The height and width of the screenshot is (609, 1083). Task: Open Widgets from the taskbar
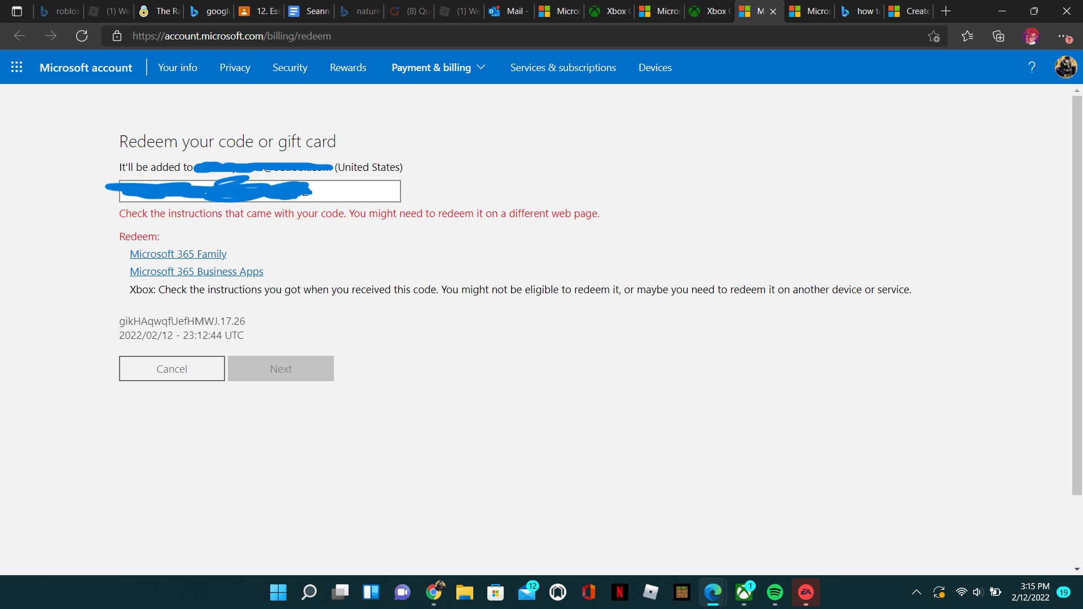point(371,592)
